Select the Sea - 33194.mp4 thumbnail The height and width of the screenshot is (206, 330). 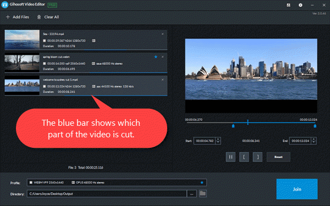(22, 40)
